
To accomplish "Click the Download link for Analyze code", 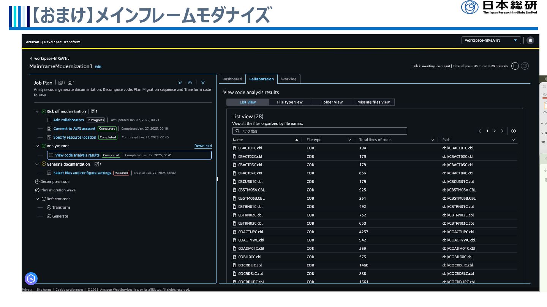I will (203, 146).
